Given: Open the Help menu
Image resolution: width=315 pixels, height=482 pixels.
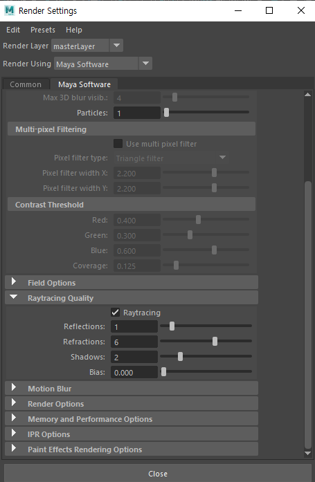Looking at the screenshot, I should coord(74,30).
